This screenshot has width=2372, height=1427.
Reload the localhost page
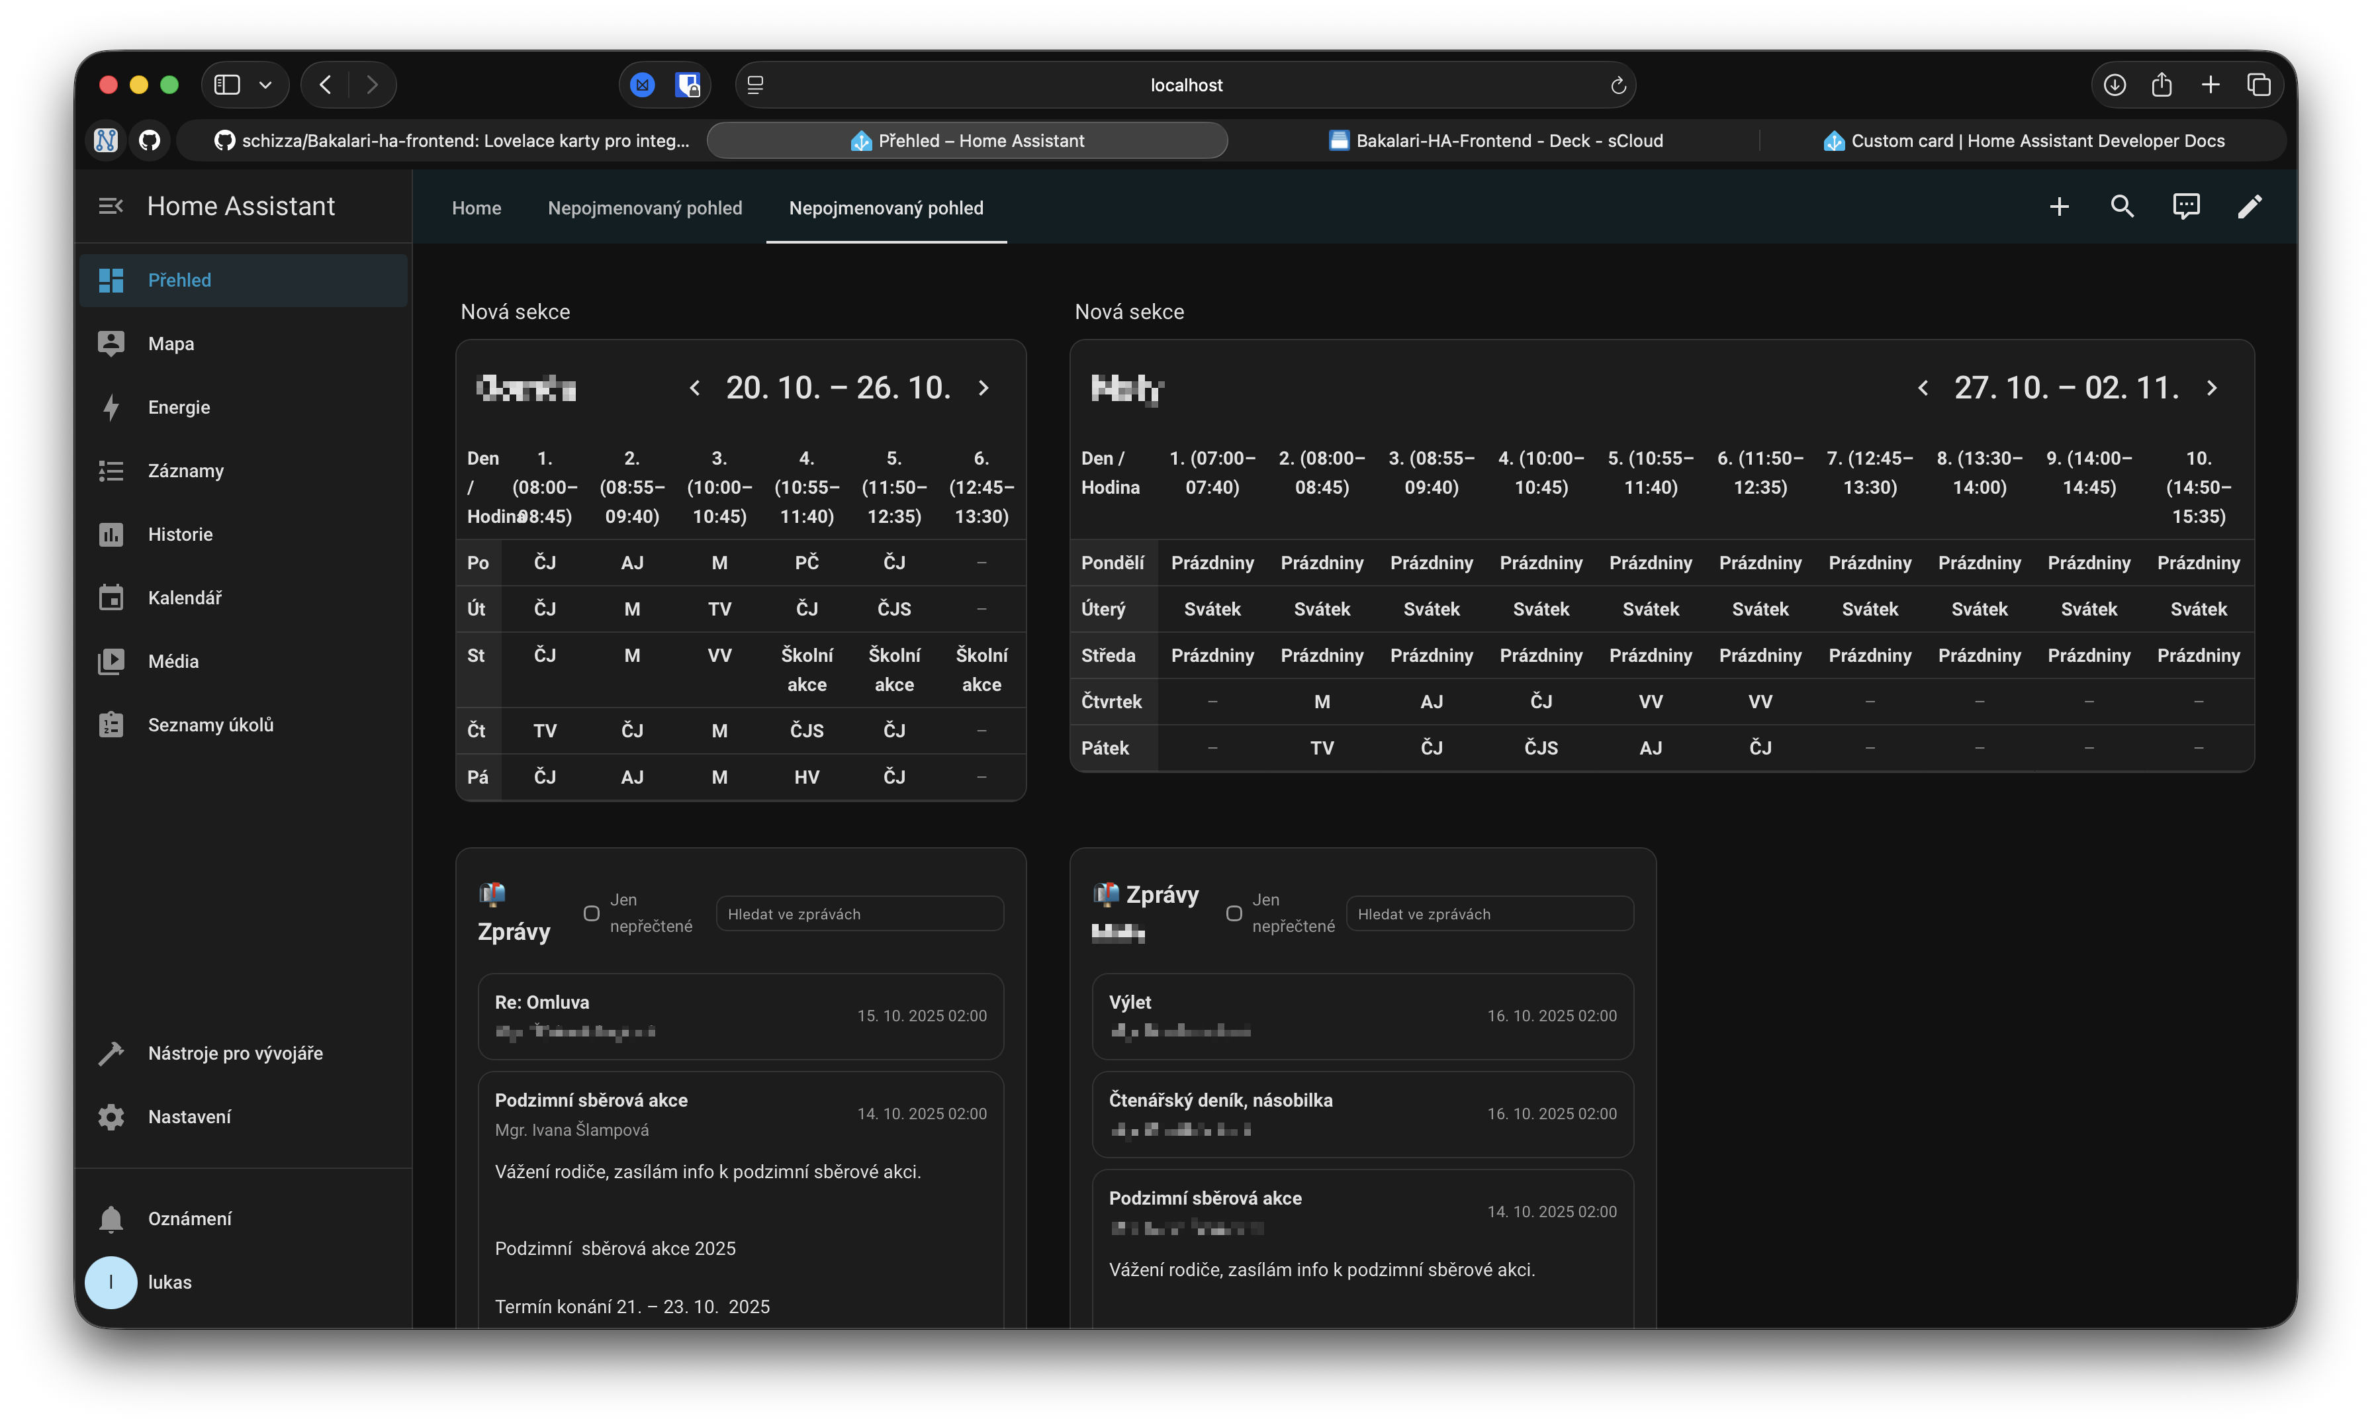1618,85
